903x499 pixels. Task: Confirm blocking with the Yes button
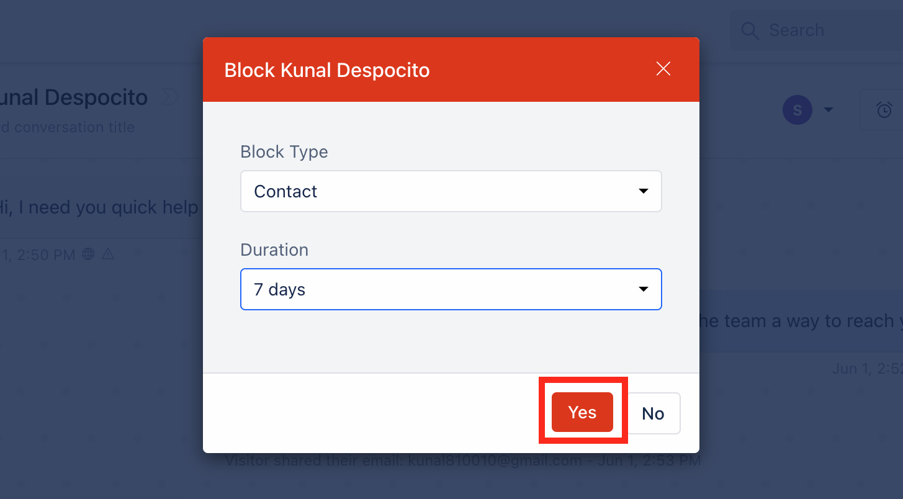(582, 413)
